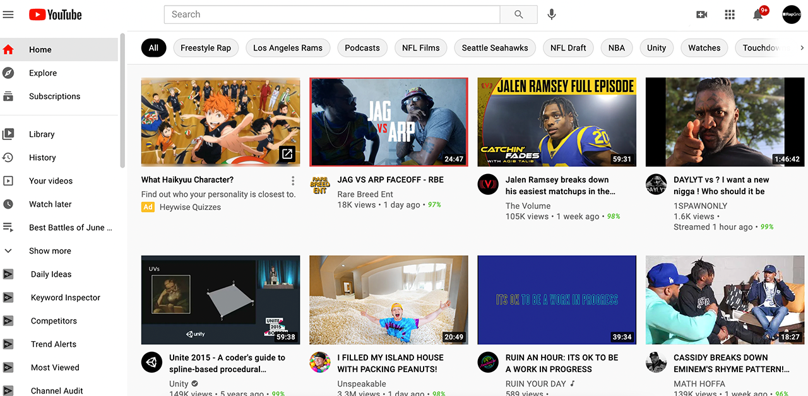Click the YouTube logo
The width and height of the screenshot is (808, 396).
[56, 14]
